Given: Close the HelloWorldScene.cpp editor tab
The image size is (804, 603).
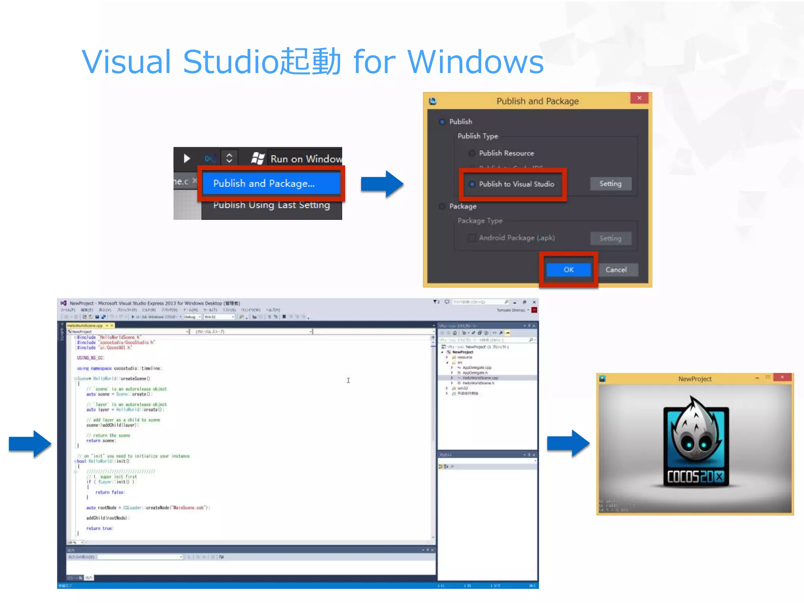Looking at the screenshot, I should (111, 325).
